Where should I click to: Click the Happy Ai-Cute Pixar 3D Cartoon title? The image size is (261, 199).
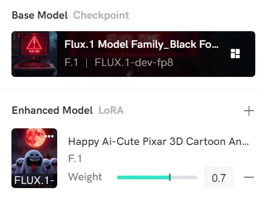(x=159, y=142)
